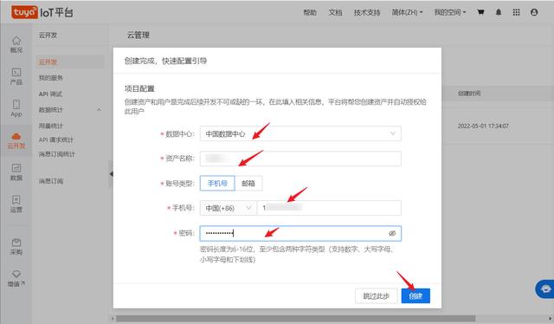Open 数据 section in sidebar
Viewport: 554px width, 324px height.
click(x=16, y=172)
